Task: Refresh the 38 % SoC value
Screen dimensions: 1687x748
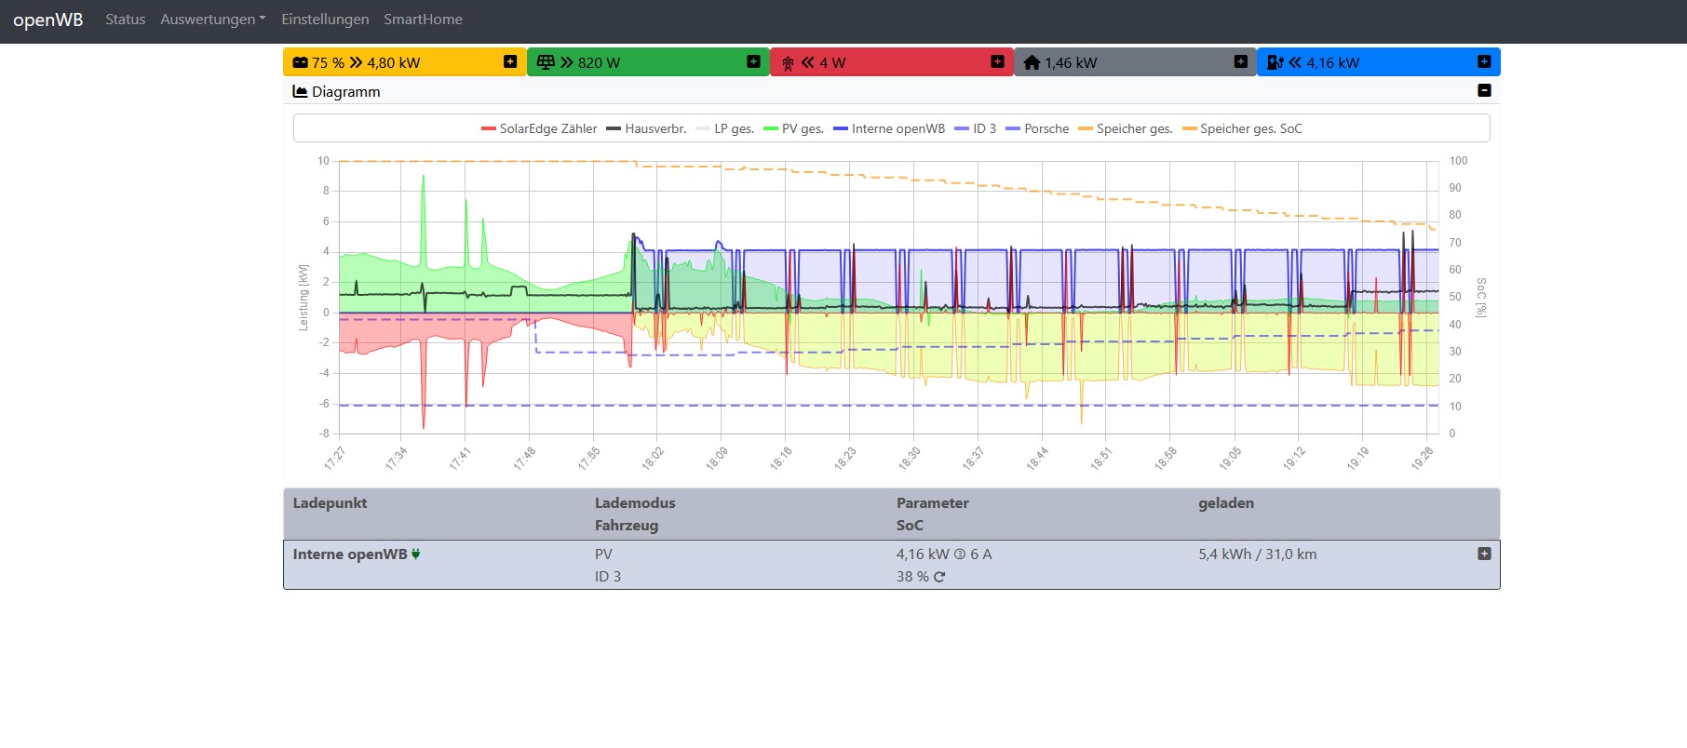Action: click(939, 577)
